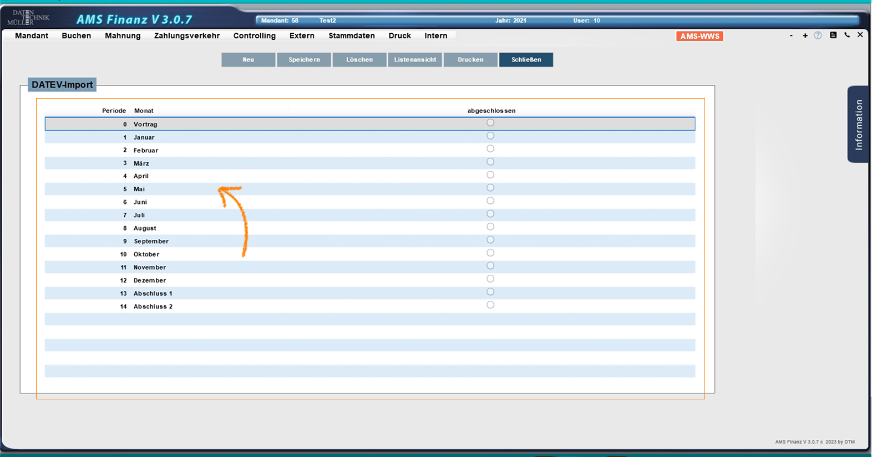Click the phone handset icon
The width and height of the screenshot is (872, 457).
coord(847,35)
